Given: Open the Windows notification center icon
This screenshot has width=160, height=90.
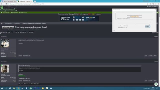Looking at the screenshot, I should point(157,88).
